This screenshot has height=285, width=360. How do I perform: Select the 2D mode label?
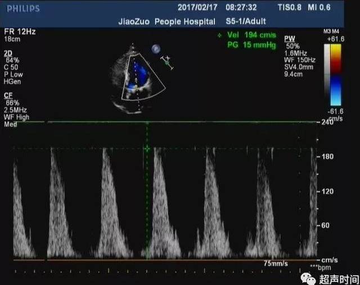(x=8, y=53)
